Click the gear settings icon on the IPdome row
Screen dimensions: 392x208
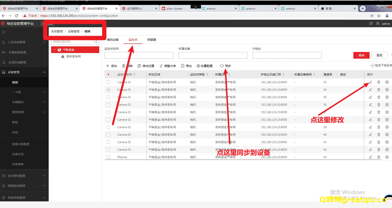(387, 157)
